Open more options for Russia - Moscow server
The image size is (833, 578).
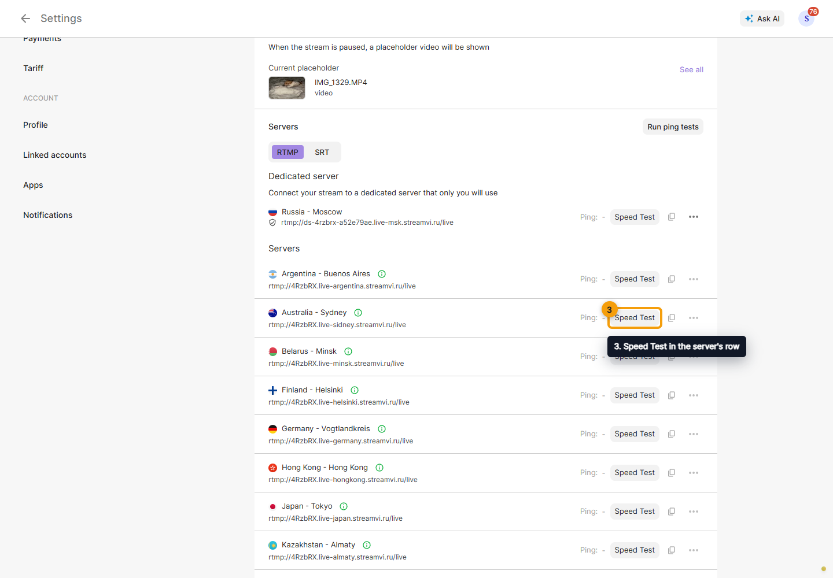(x=694, y=217)
